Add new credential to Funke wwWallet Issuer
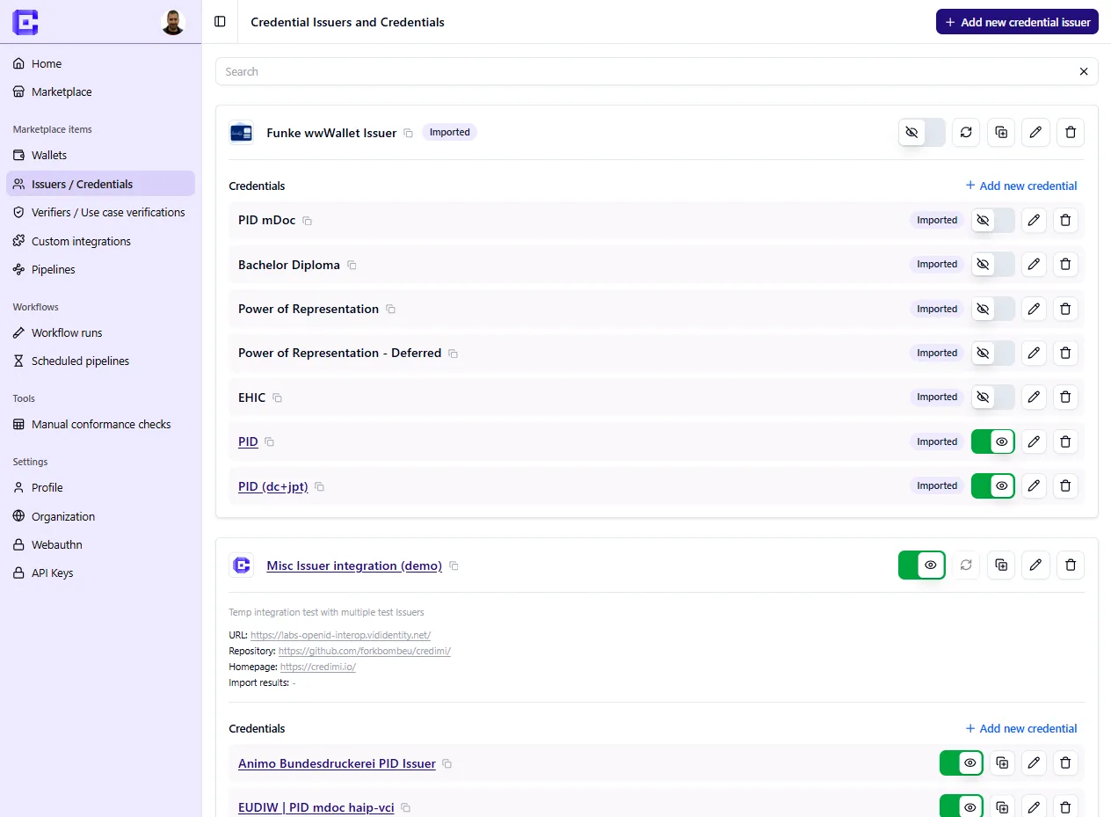This screenshot has width=1111, height=817. [1021, 186]
